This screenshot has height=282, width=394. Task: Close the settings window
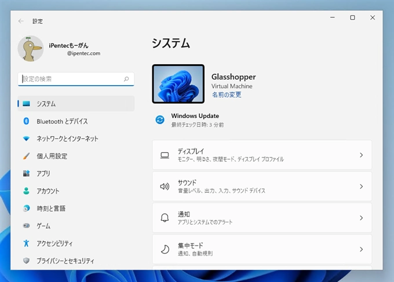[373, 17]
